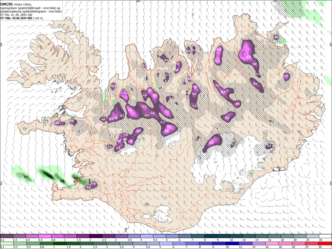The width and height of the screenshot is (332, 249).
Task: Select the 0.8 swatch in upper legend row
Action: (57, 236)
